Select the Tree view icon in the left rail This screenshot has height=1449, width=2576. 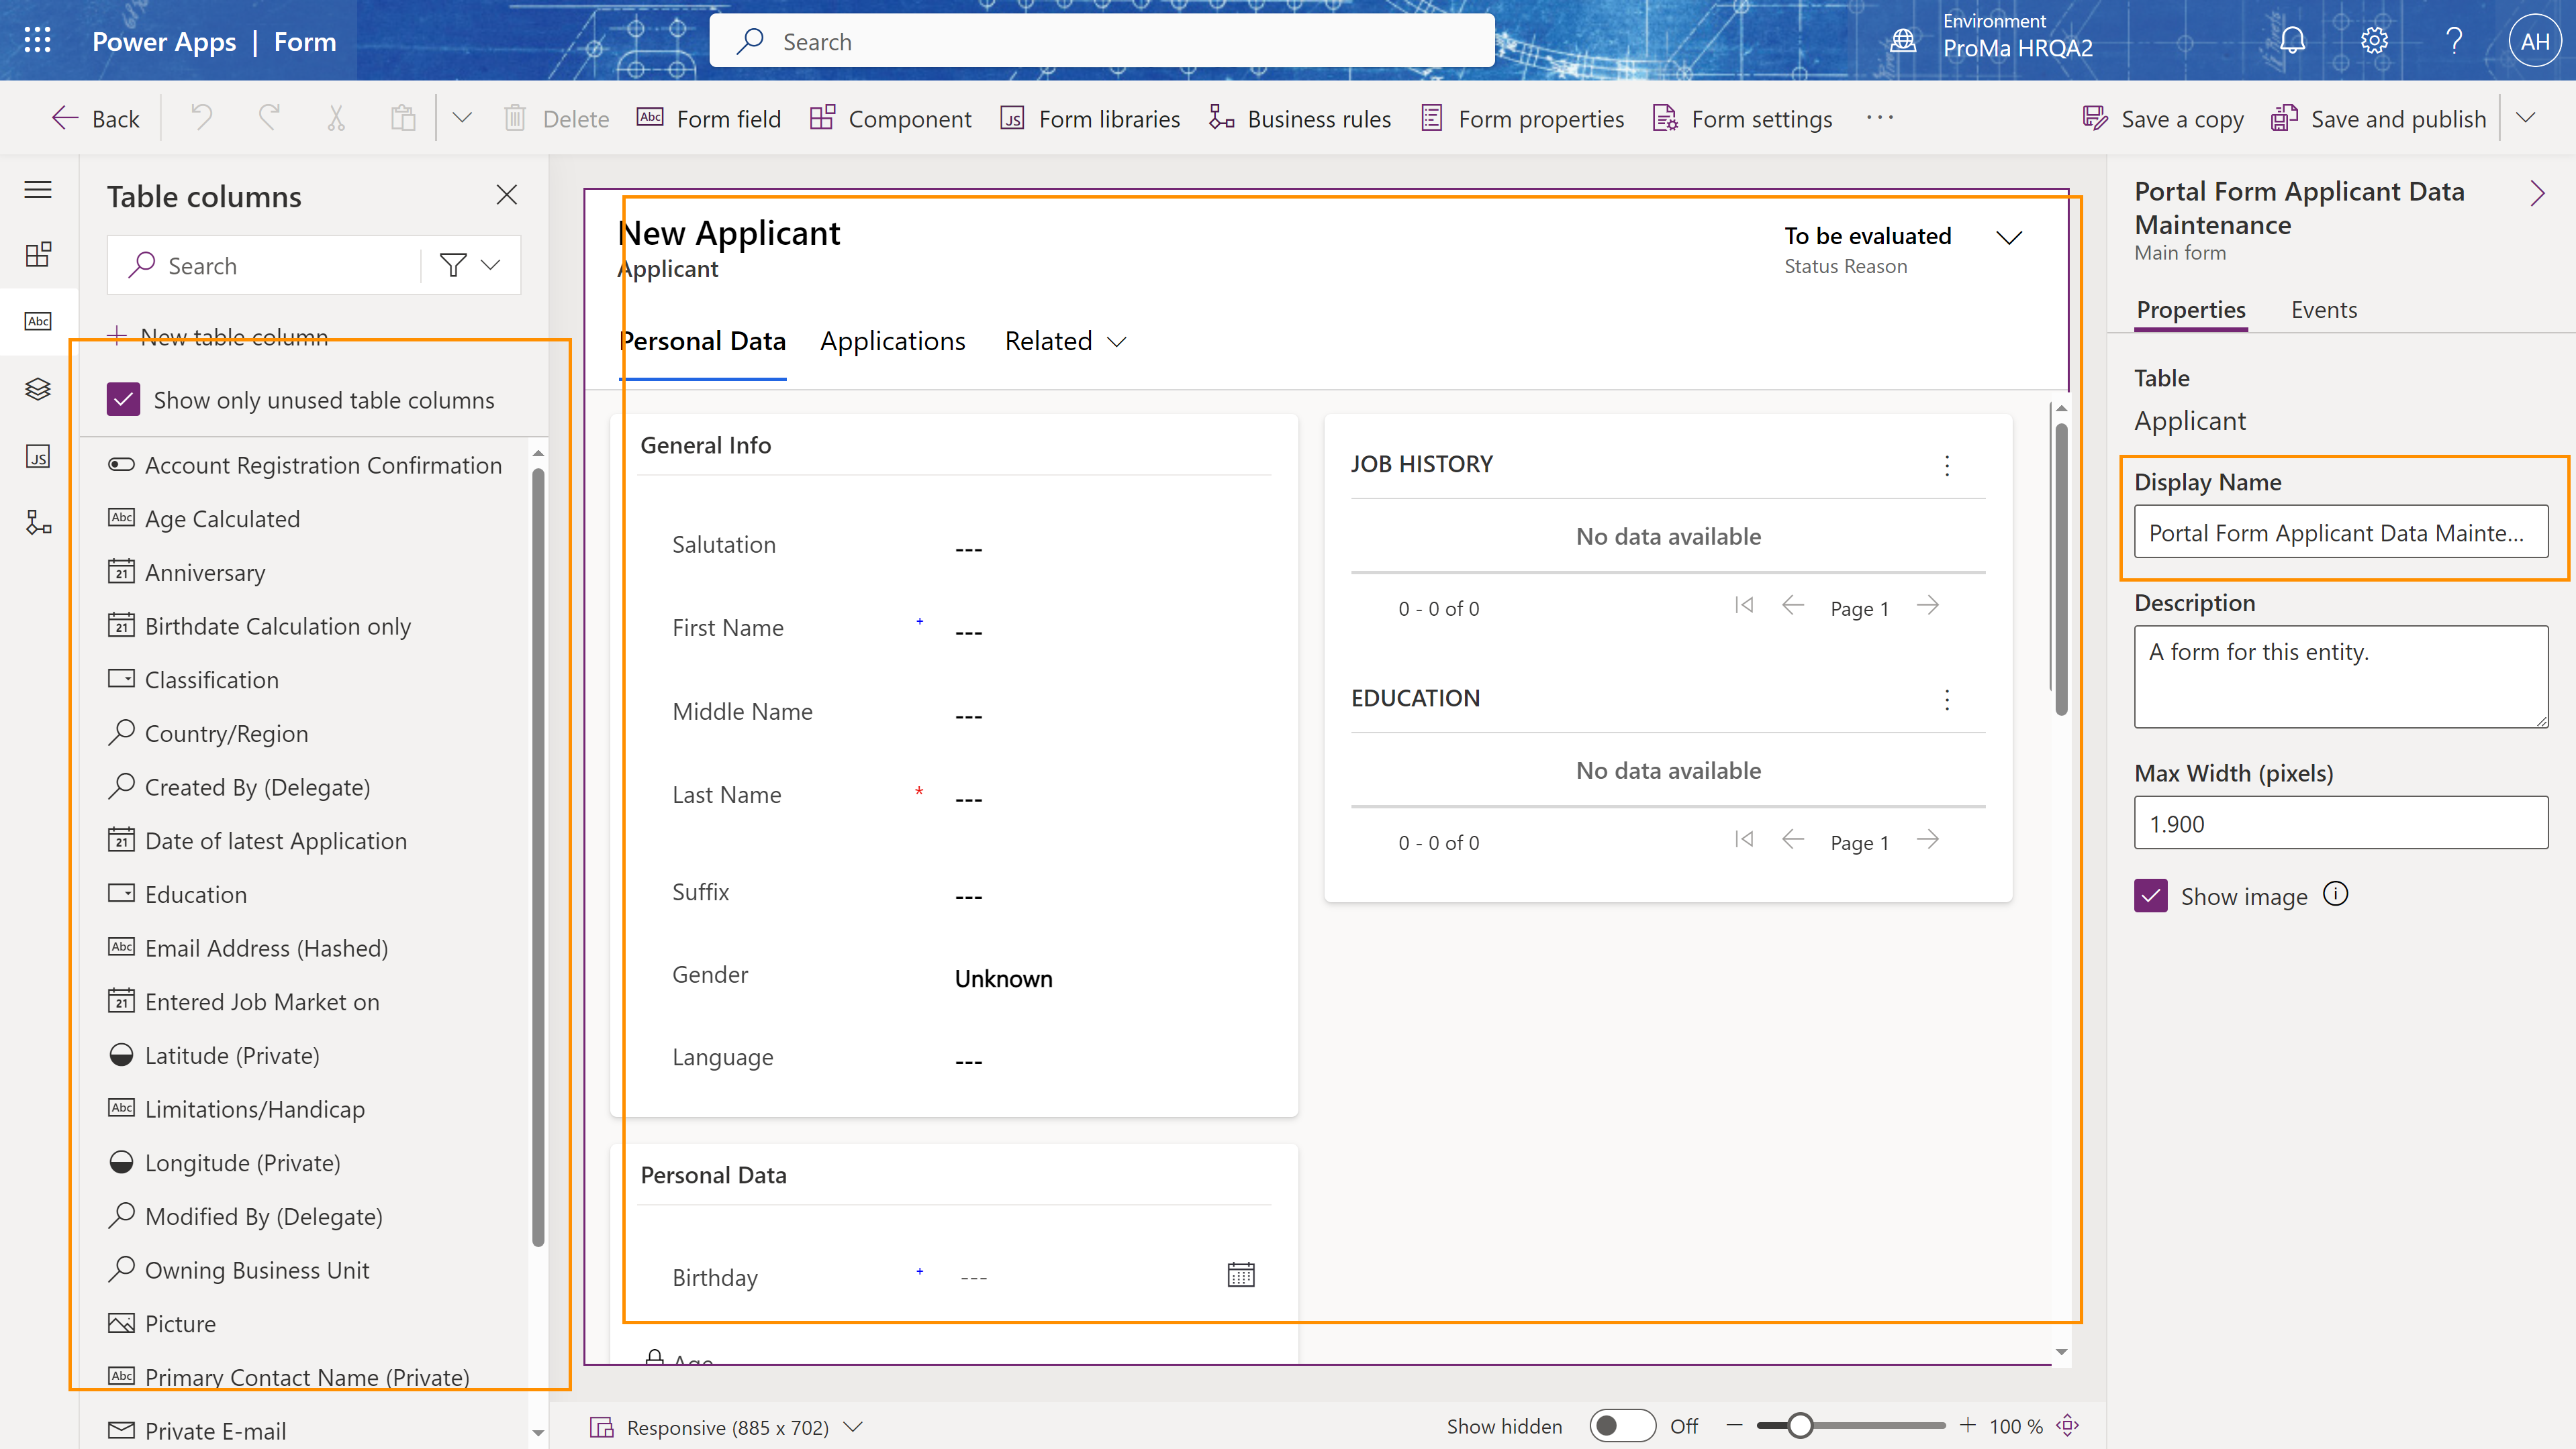[x=38, y=388]
